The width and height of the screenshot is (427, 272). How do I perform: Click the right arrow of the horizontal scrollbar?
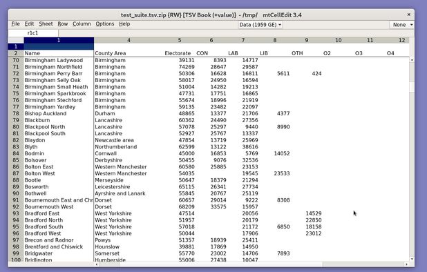coord(406,264)
